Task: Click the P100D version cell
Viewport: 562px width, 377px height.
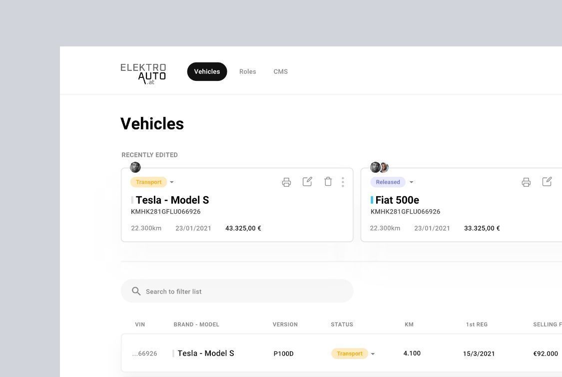Action: click(284, 354)
